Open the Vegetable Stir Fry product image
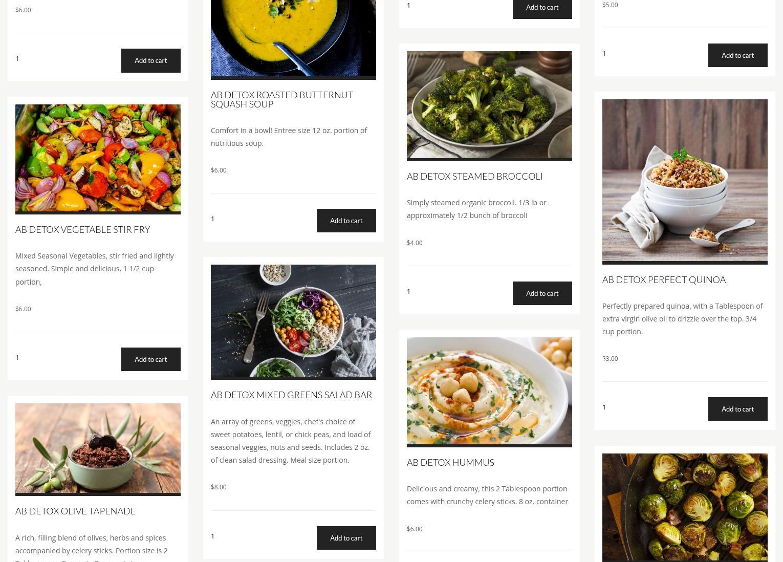783x562 pixels. coord(98,159)
